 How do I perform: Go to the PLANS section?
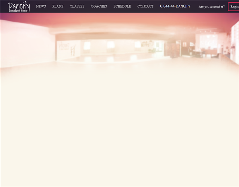click(58, 6)
